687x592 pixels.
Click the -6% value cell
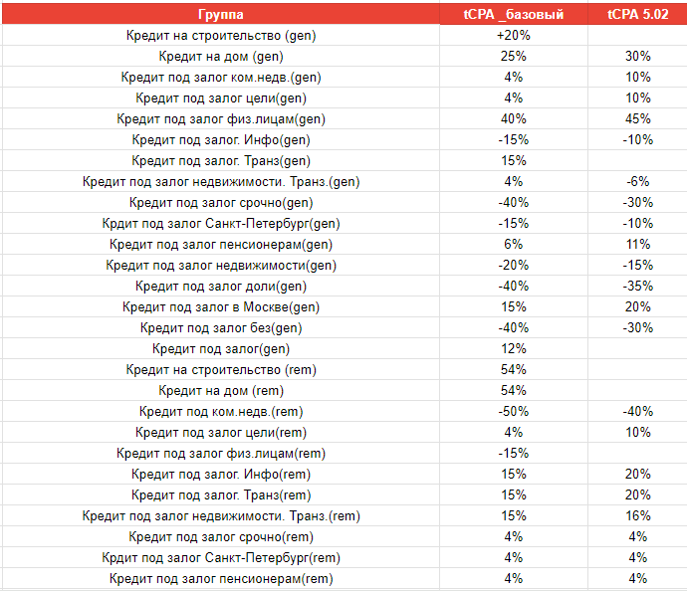coord(637,182)
